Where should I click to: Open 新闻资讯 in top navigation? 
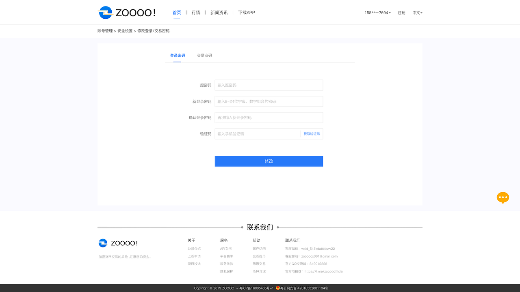pyautogui.click(x=219, y=13)
